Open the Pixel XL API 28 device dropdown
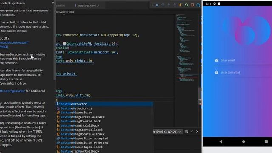 [x=167, y=132]
